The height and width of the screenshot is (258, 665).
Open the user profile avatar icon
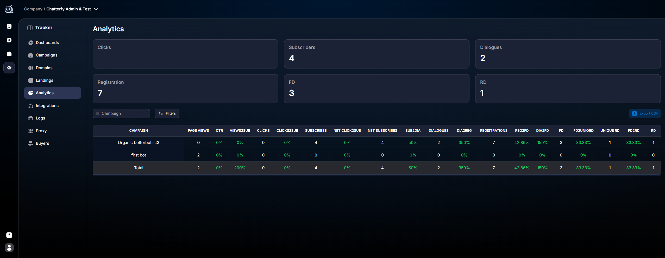click(9, 248)
